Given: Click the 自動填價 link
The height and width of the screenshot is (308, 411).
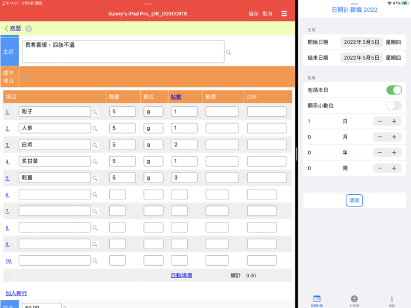Looking at the screenshot, I should tap(181, 275).
